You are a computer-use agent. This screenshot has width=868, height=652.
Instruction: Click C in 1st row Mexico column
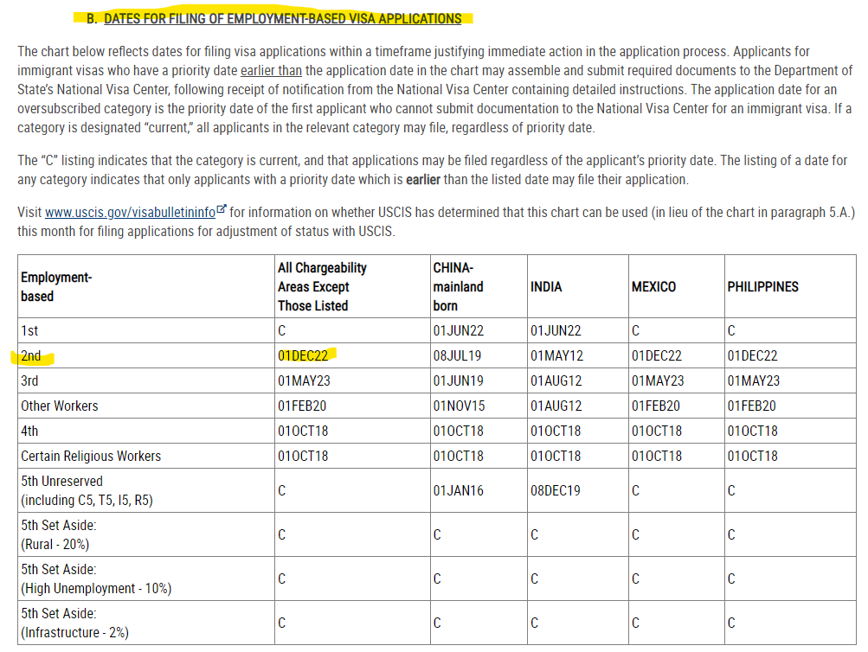(x=635, y=330)
